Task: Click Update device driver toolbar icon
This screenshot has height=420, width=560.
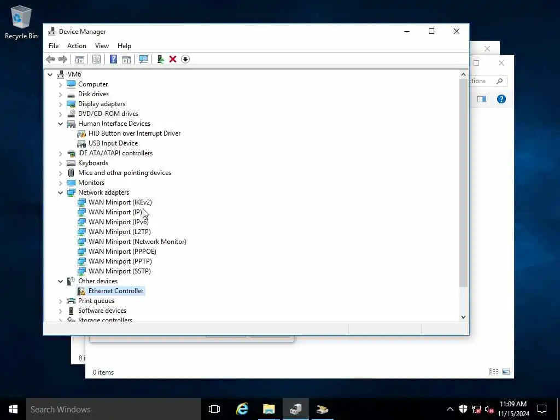Action: point(160,59)
